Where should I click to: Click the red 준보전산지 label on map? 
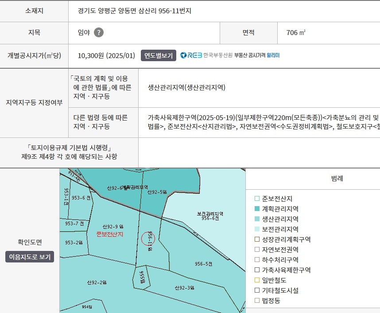[x=109, y=234]
